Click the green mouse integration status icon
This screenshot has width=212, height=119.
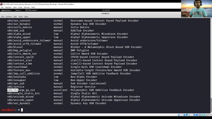(x=202, y=115)
